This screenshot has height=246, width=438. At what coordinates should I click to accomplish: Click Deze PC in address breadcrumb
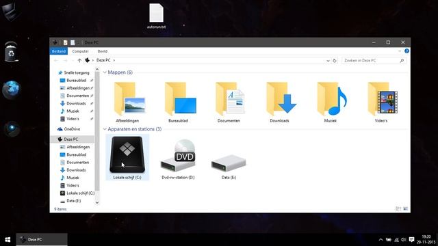pyautogui.click(x=103, y=60)
